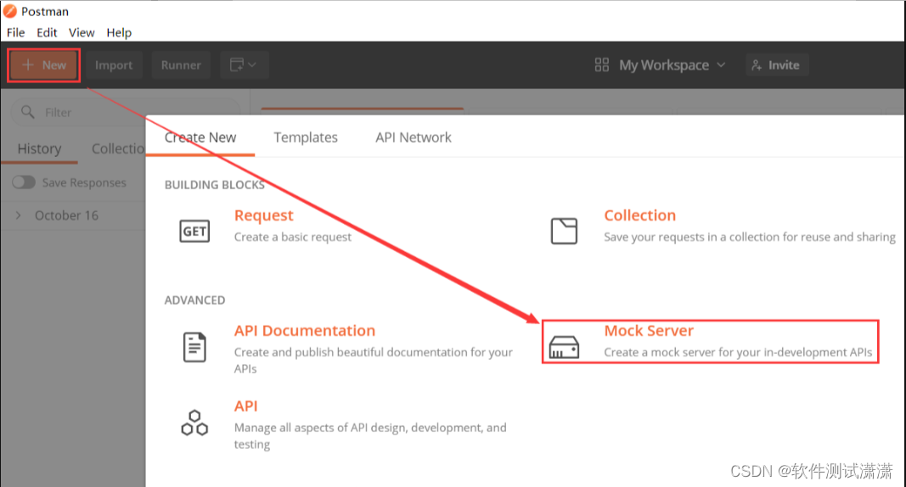The height and width of the screenshot is (487, 906).
Task: Click 'Create a basic request' description
Action: click(292, 238)
